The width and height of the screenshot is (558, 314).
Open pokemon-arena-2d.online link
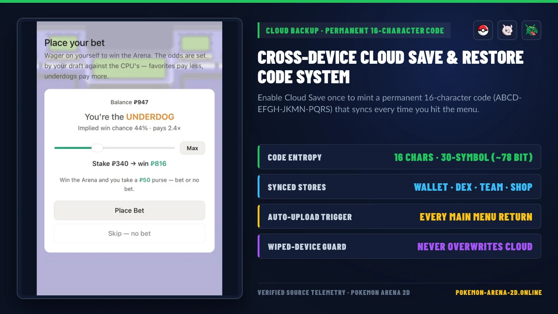tap(498, 293)
